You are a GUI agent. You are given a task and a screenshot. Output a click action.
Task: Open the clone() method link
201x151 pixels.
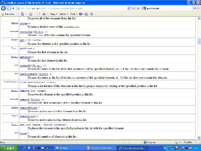24,23
